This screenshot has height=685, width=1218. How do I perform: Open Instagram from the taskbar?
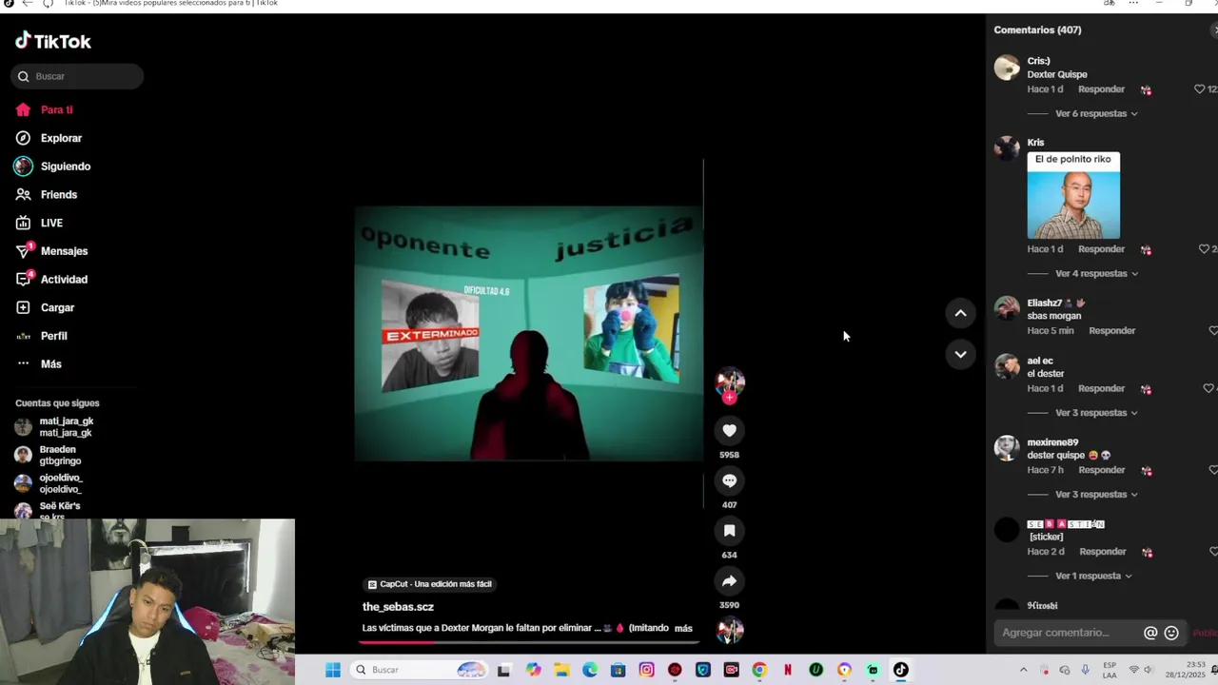click(646, 670)
